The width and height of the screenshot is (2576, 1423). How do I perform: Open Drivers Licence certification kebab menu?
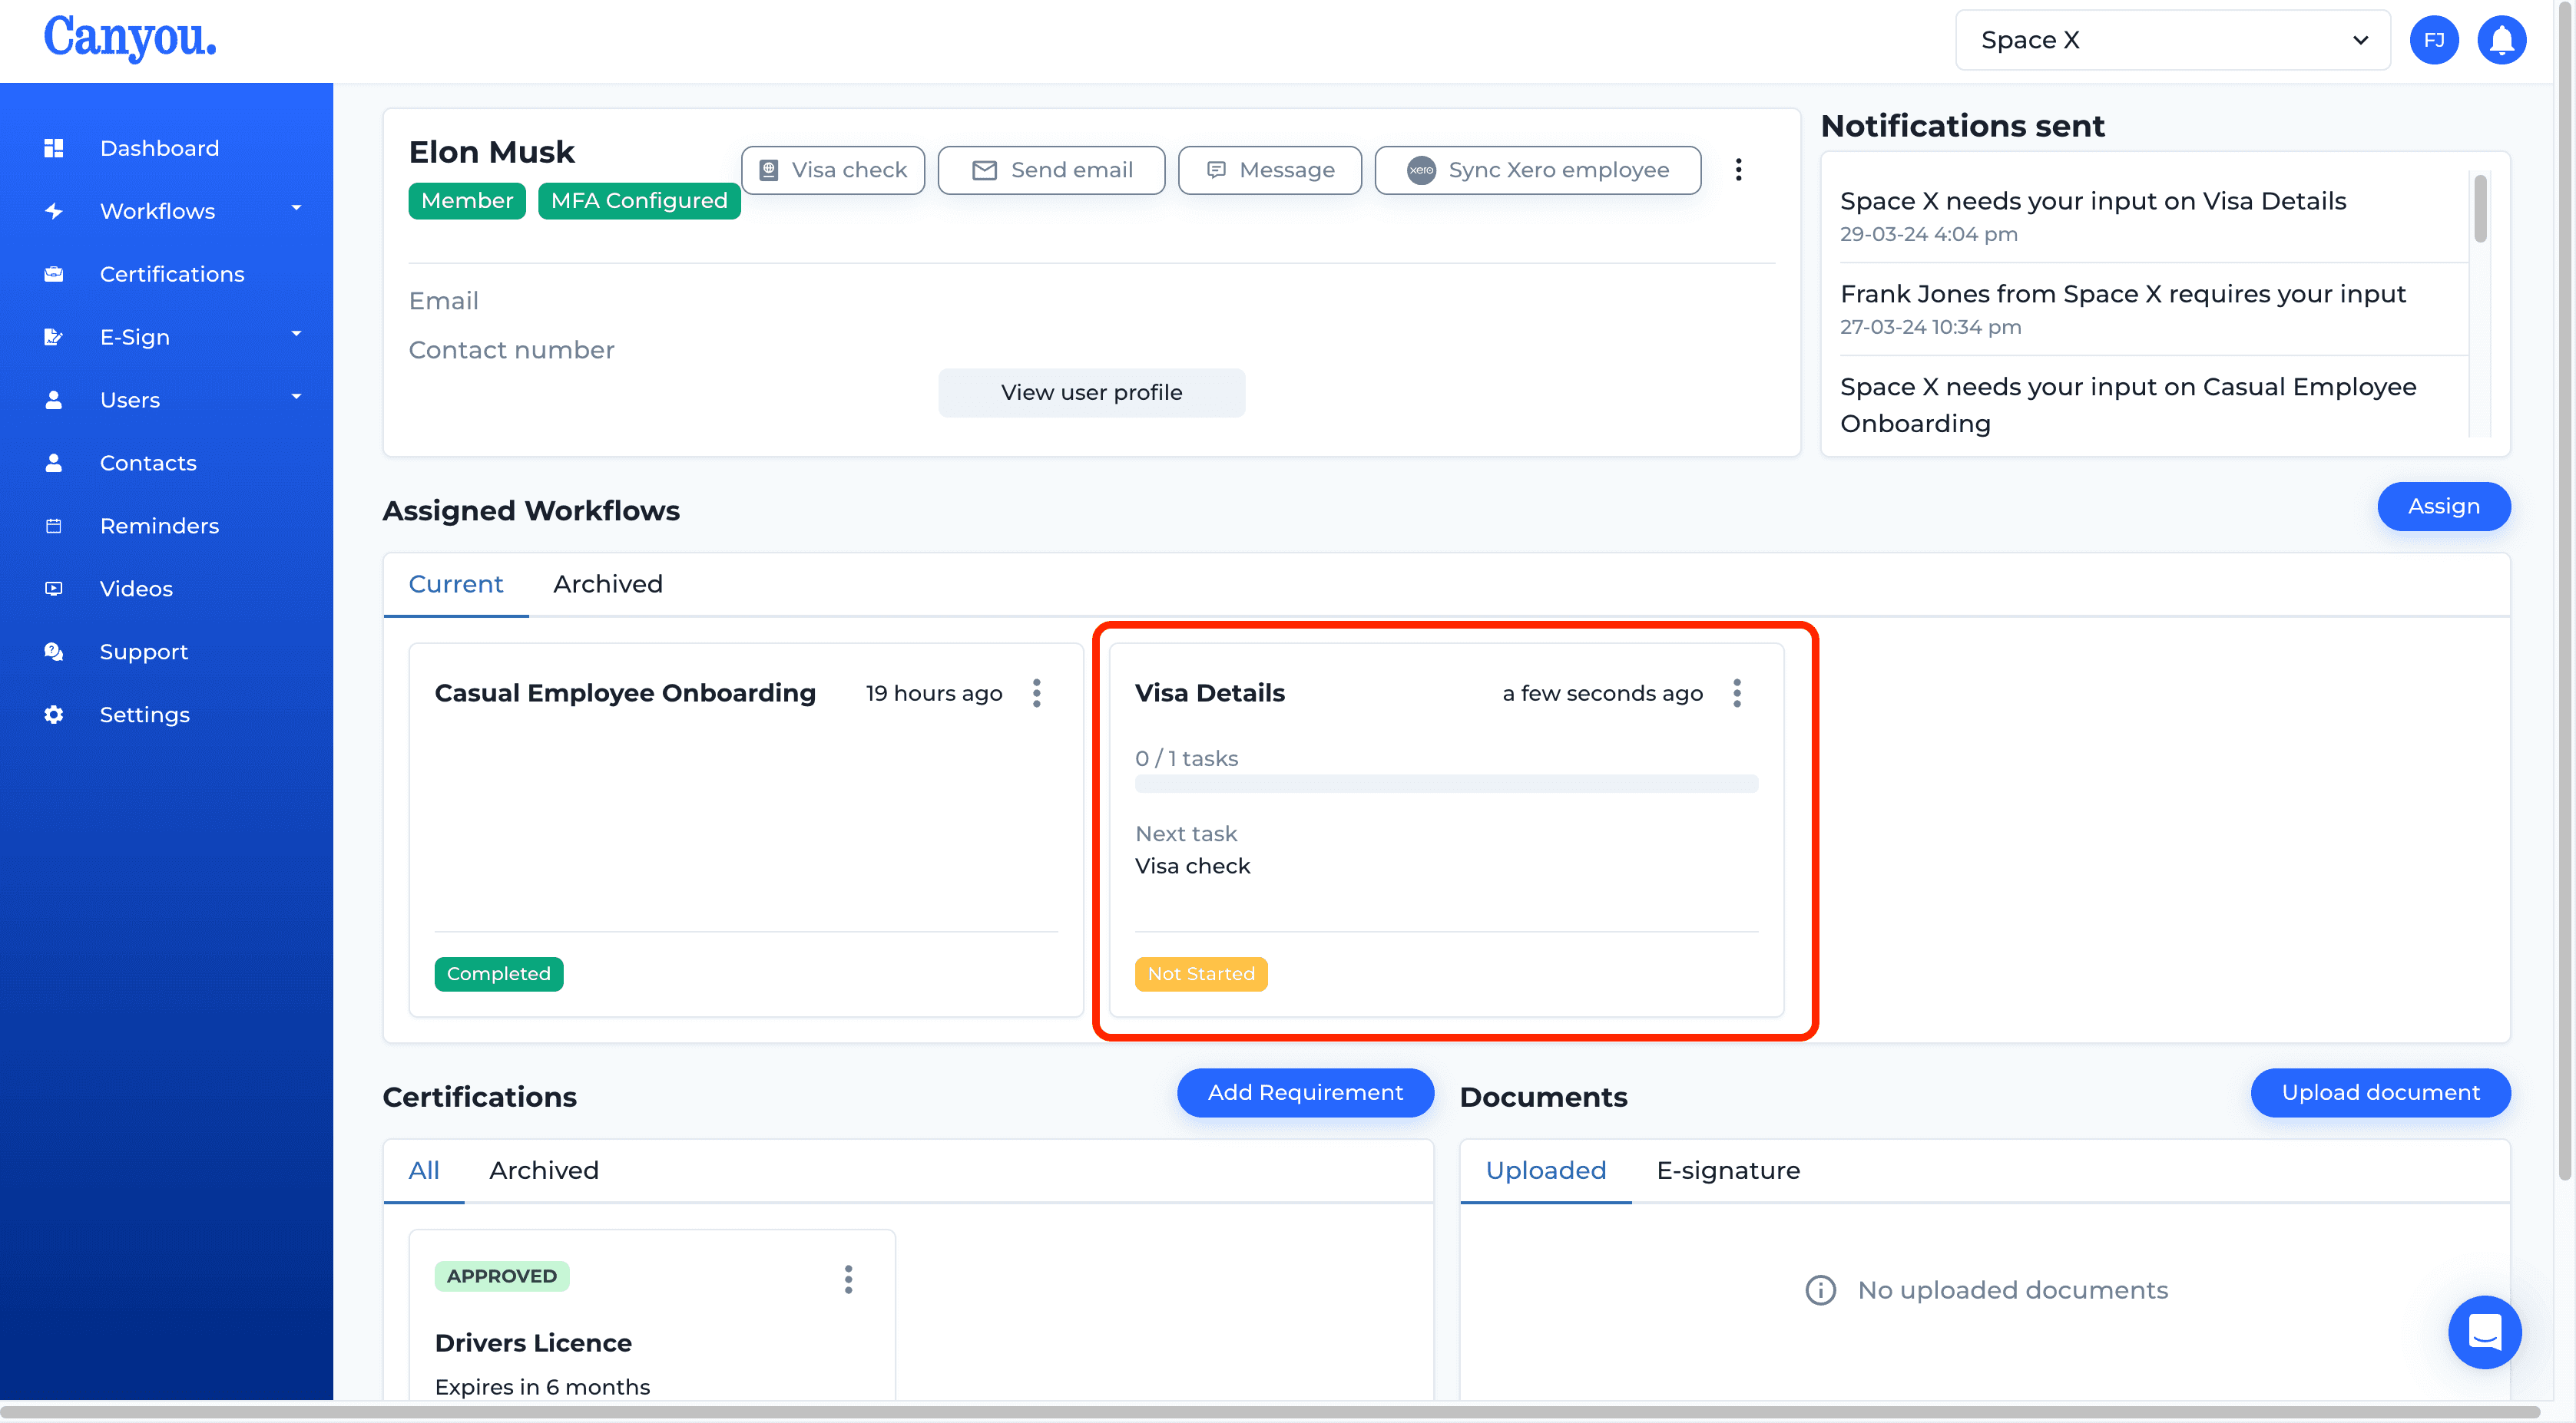tap(848, 1280)
